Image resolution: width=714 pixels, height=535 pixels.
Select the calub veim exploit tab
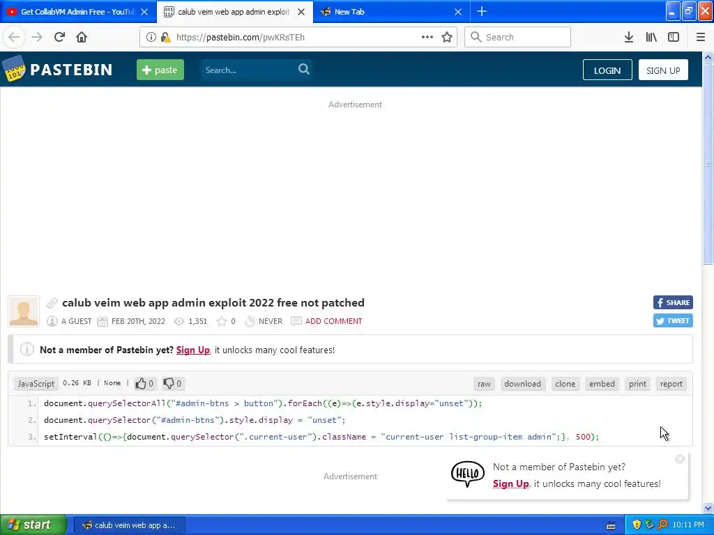point(234,12)
